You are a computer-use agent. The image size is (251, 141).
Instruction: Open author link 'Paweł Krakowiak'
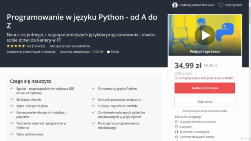43,52
